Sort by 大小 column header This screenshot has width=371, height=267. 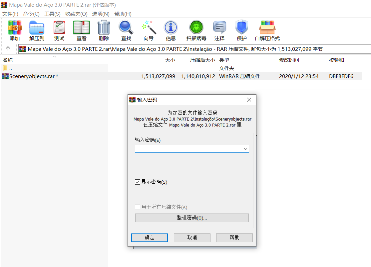click(x=143, y=60)
